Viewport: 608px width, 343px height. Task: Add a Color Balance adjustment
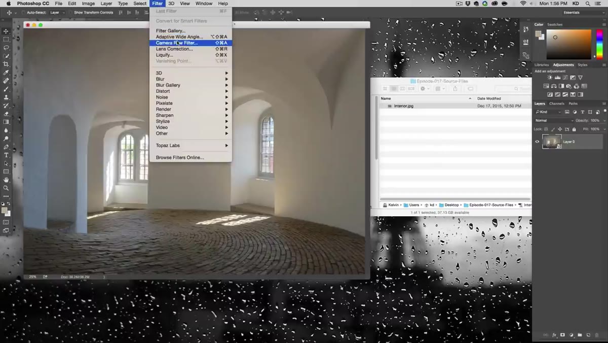pos(554,86)
